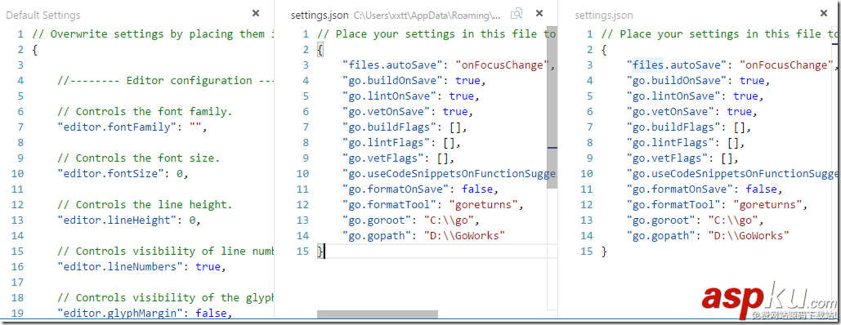The width and height of the screenshot is (841, 325).
Task: Click "go.lintFlags" in the middle pane
Action: coord(386,143)
